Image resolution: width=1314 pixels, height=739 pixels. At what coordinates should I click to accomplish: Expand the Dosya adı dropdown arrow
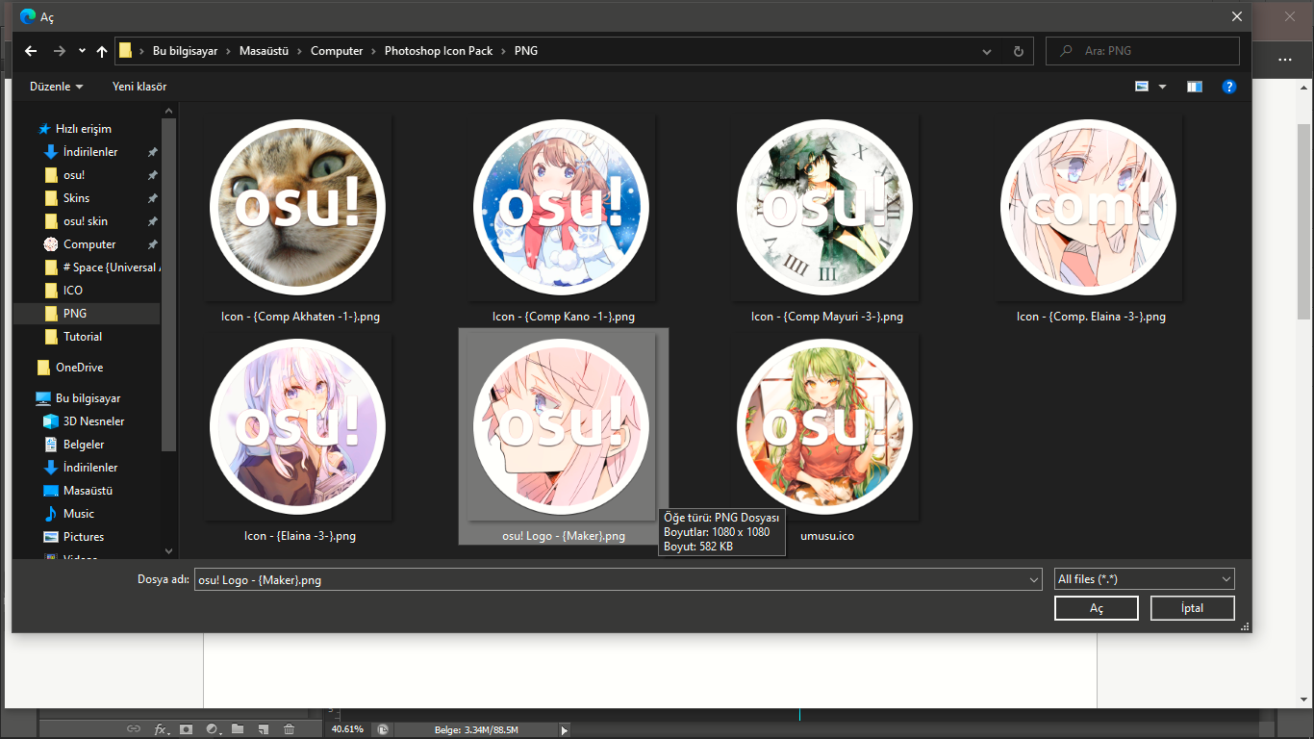(x=1034, y=579)
